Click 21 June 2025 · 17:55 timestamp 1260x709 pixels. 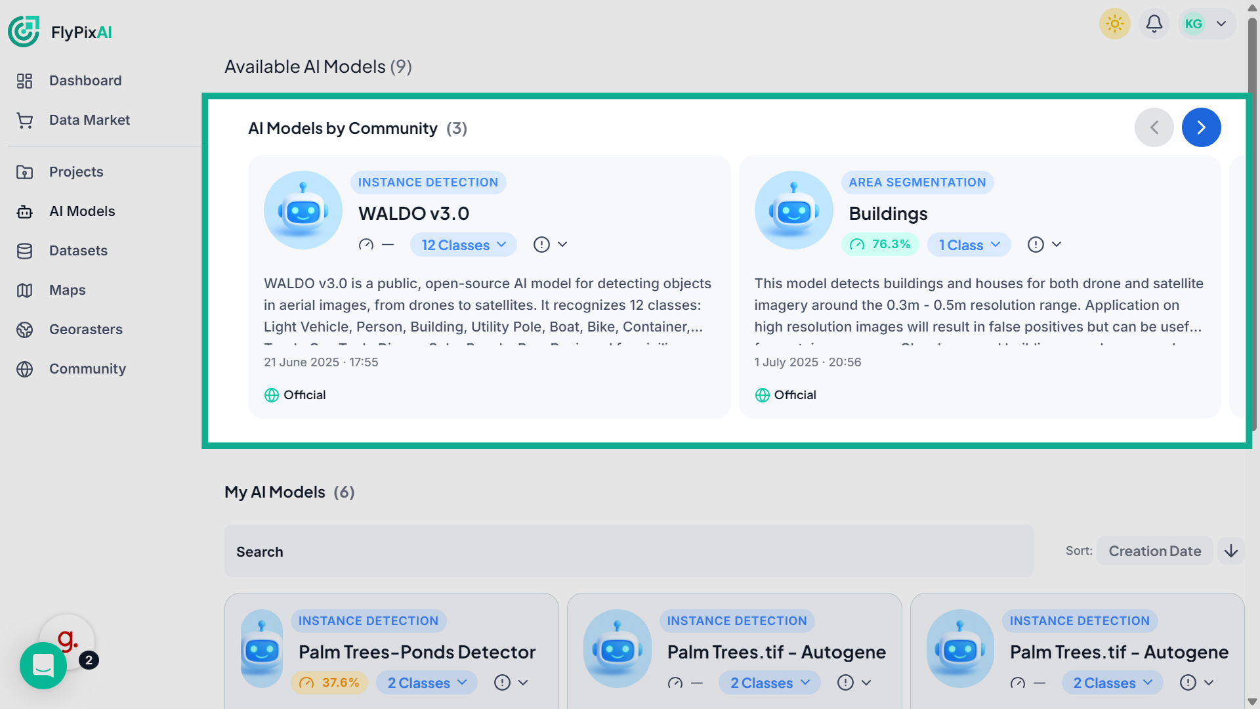coord(321,362)
